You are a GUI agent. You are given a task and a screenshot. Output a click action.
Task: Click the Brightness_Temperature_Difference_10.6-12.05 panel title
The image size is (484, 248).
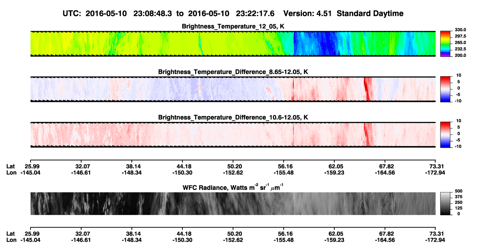tap(233, 117)
